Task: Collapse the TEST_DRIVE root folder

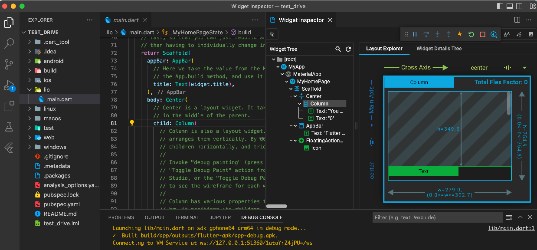Action: [24, 32]
